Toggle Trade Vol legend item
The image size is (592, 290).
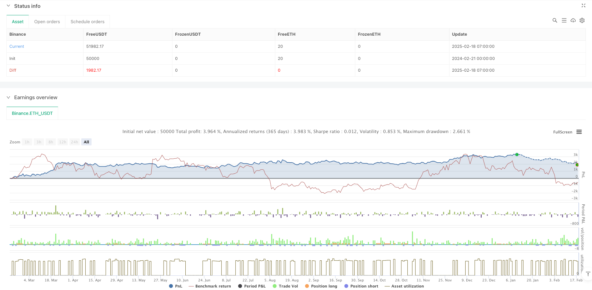(x=285, y=286)
